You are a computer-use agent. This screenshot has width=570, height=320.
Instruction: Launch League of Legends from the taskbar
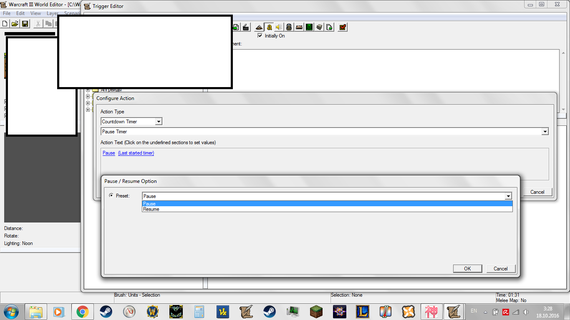click(x=363, y=312)
